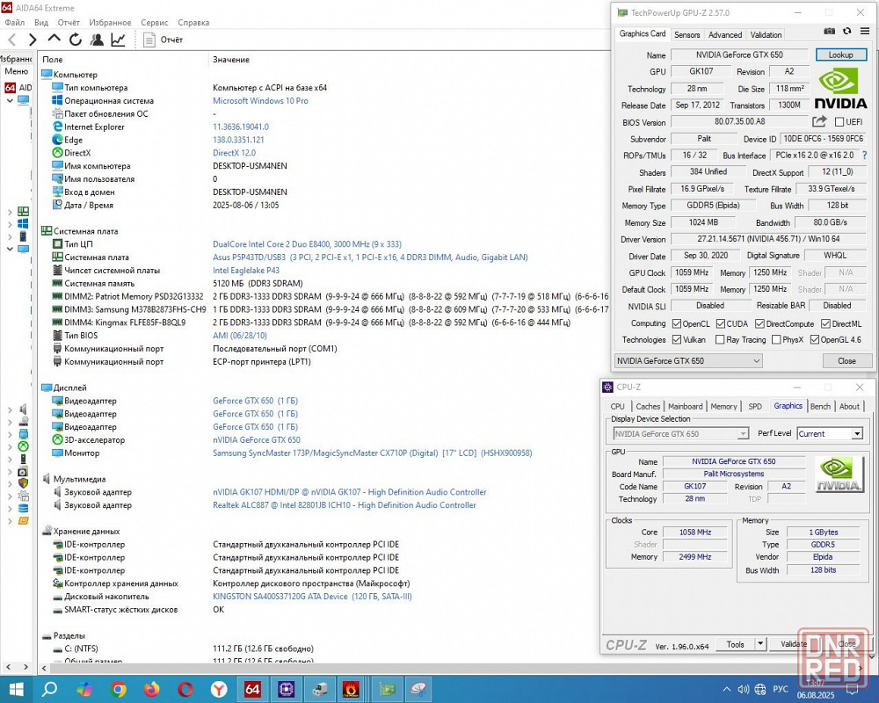This screenshot has width=879, height=703.
Task: Toggle the DirectML checkbox
Action: 825,323
